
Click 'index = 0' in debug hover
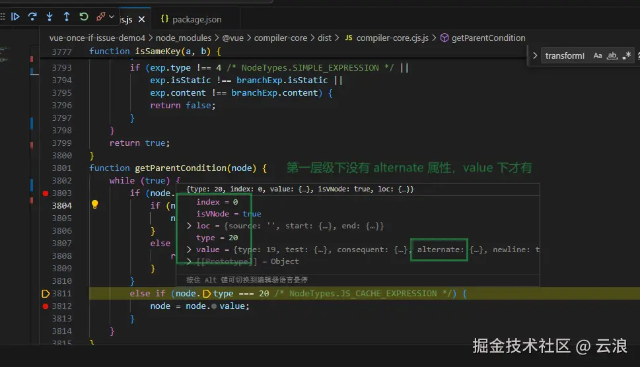coord(217,202)
